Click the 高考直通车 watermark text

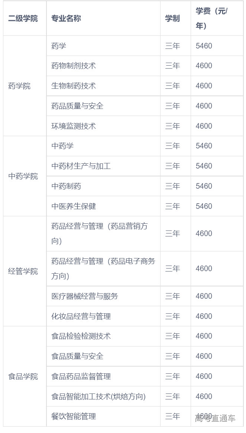(x=216, y=418)
